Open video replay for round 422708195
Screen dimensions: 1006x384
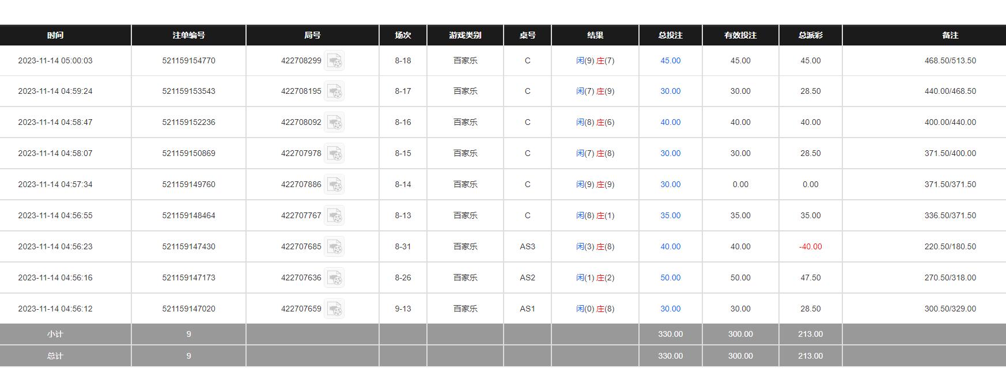point(334,92)
